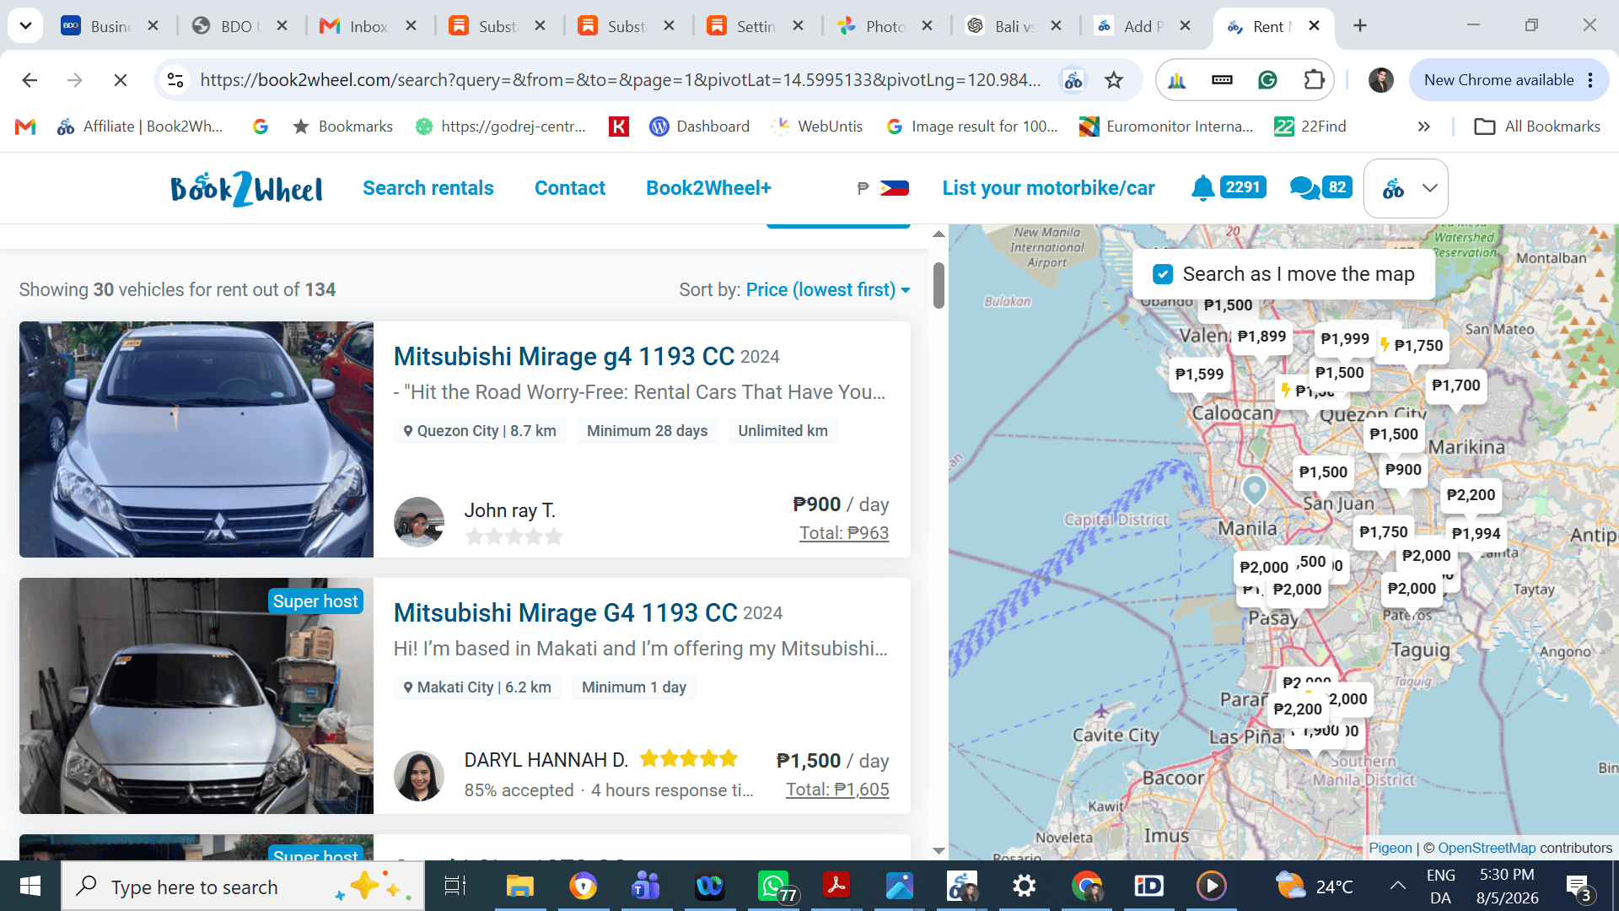Open Mitsubishi Mirage g4 listing by John ray
Screen dimensions: 1619x911
click(563, 357)
